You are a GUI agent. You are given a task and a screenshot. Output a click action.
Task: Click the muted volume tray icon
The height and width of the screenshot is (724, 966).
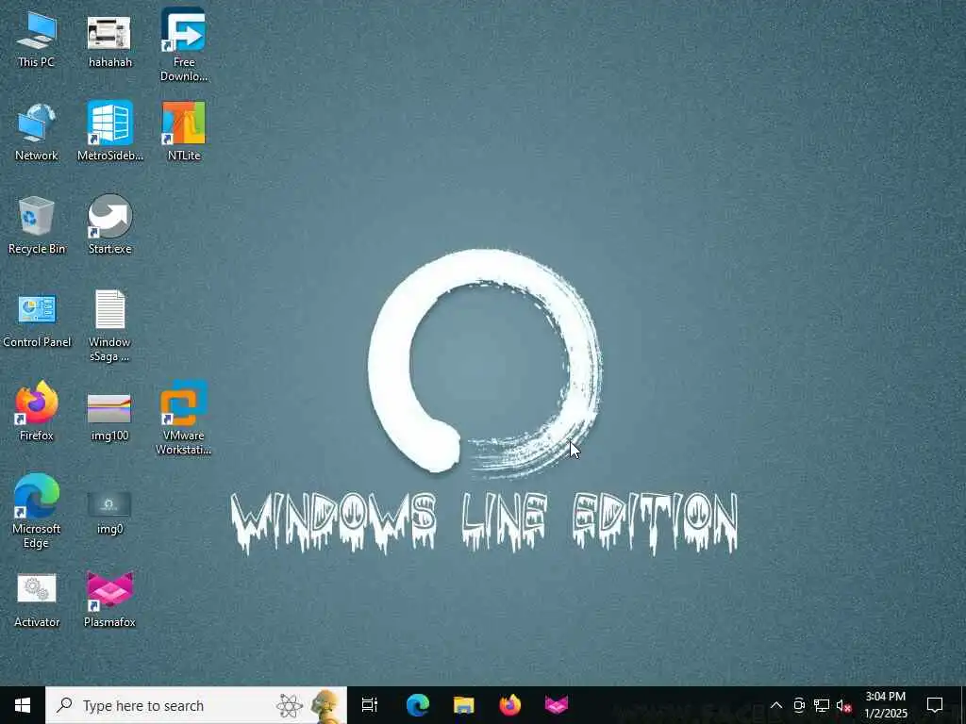click(x=843, y=705)
